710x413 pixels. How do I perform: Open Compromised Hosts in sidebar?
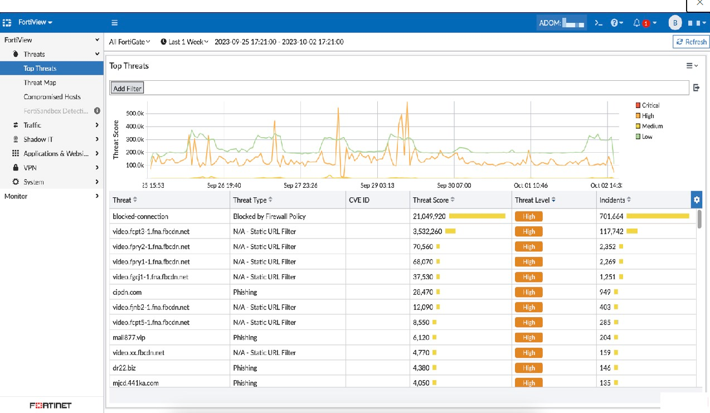pos(52,97)
